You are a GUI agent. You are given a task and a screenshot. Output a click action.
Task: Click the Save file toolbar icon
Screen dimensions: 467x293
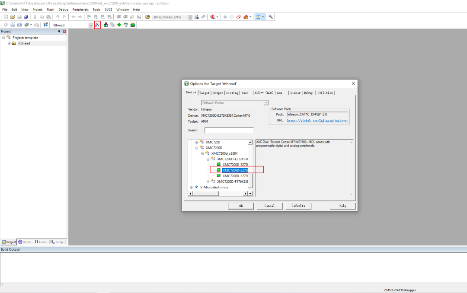pyautogui.click(x=19, y=17)
